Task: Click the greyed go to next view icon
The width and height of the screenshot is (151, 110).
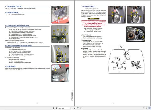Action: click(81, 108)
